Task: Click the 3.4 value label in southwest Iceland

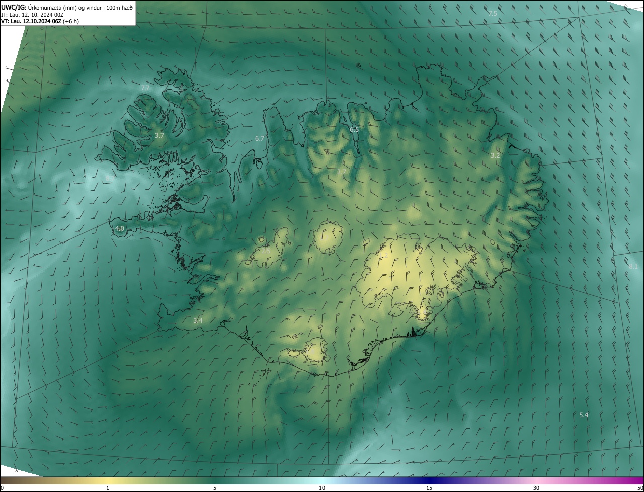Action: pos(198,320)
